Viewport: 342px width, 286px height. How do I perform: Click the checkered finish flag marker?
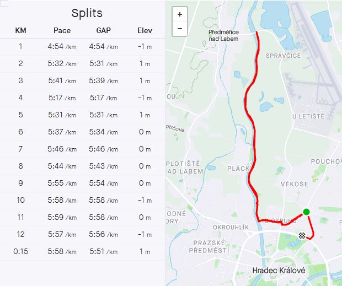click(x=302, y=235)
